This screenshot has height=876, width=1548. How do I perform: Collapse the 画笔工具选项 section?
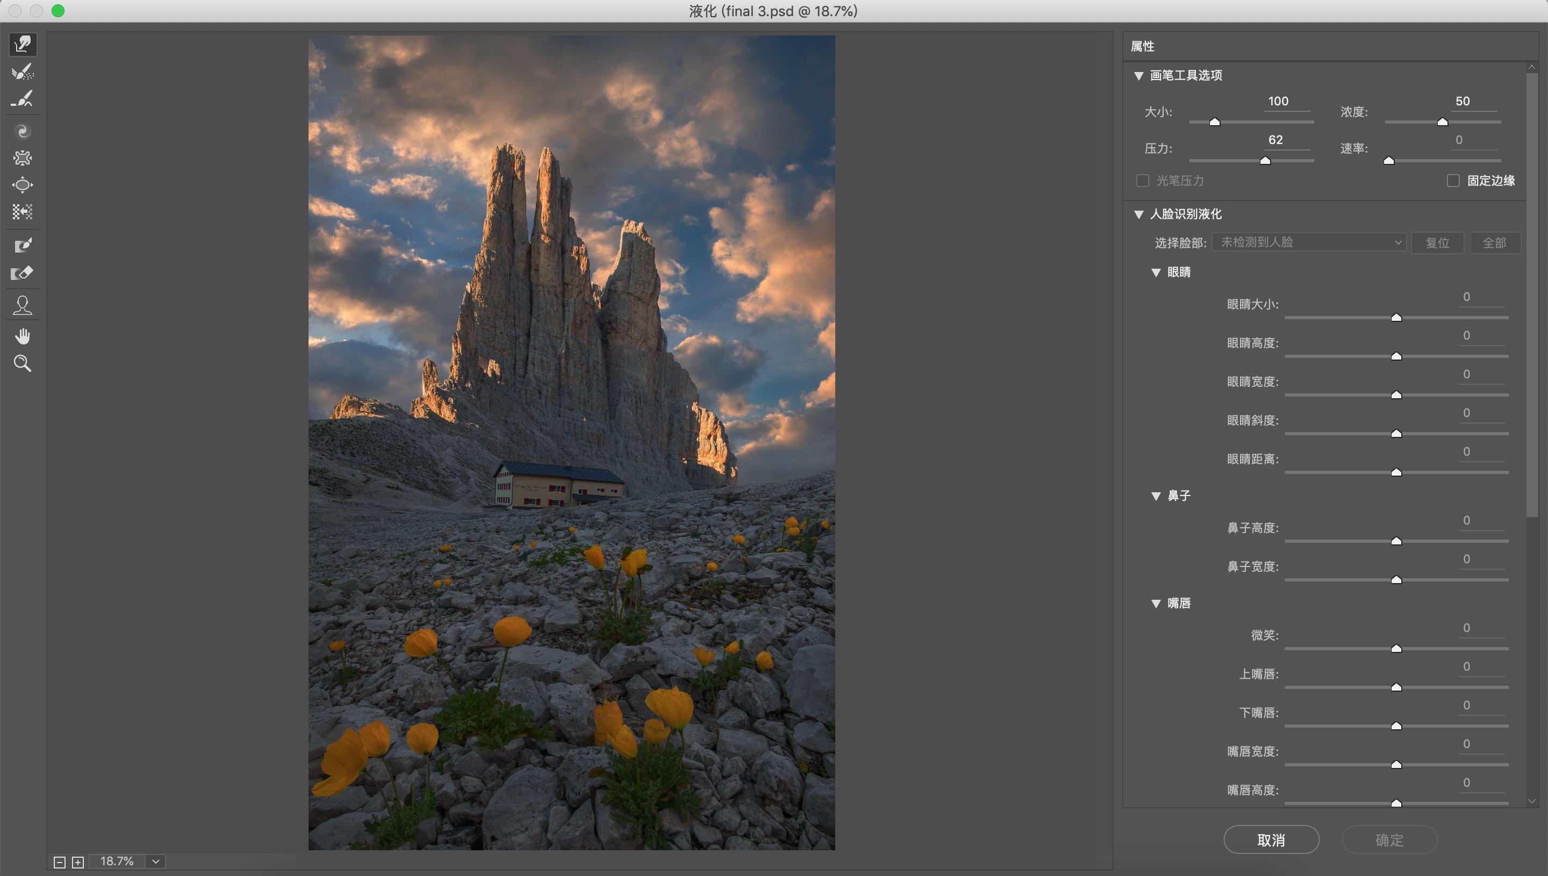click(1138, 76)
